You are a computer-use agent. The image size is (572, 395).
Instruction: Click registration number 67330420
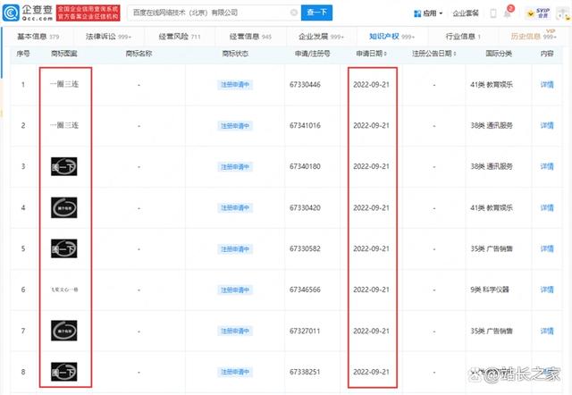305,207
